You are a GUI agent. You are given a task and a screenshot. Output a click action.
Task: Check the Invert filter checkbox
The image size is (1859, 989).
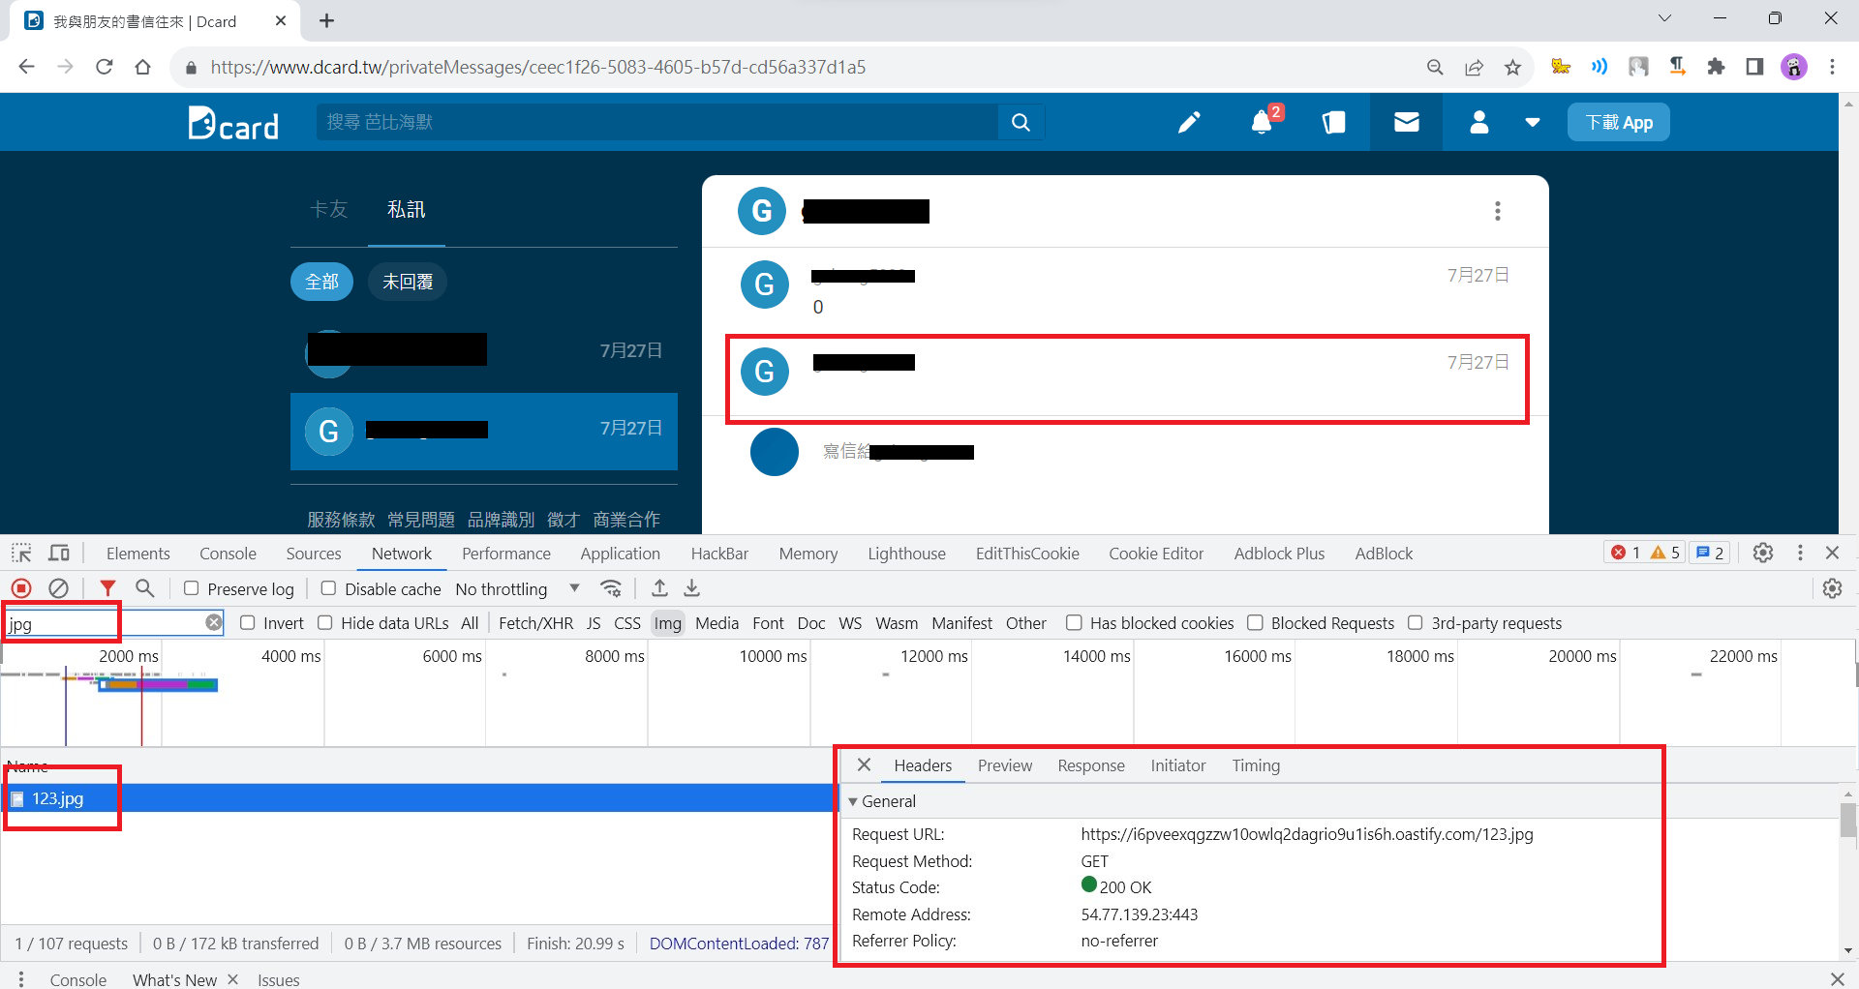tap(248, 622)
